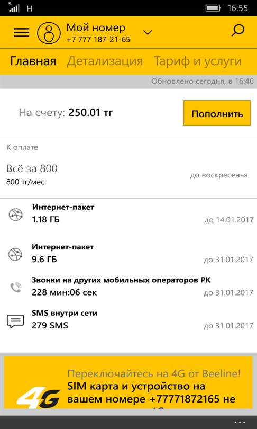Tap the phone number +7 777 187-21-65

click(x=98, y=40)
